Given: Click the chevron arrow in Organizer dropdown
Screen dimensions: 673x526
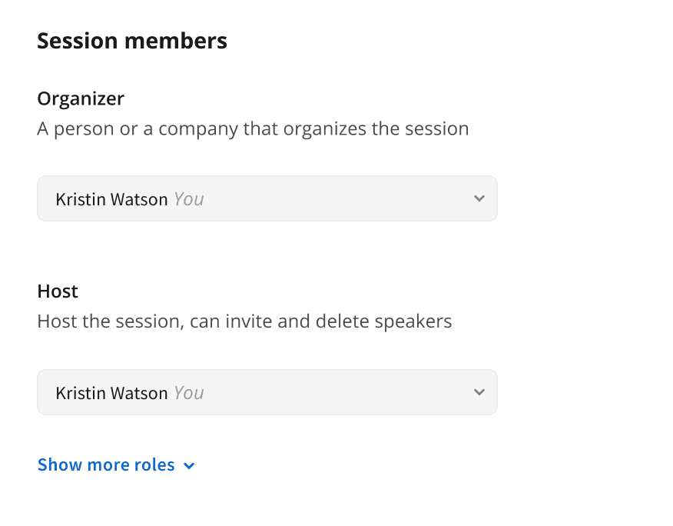Looking at the screenshot, I should [479, 198].
